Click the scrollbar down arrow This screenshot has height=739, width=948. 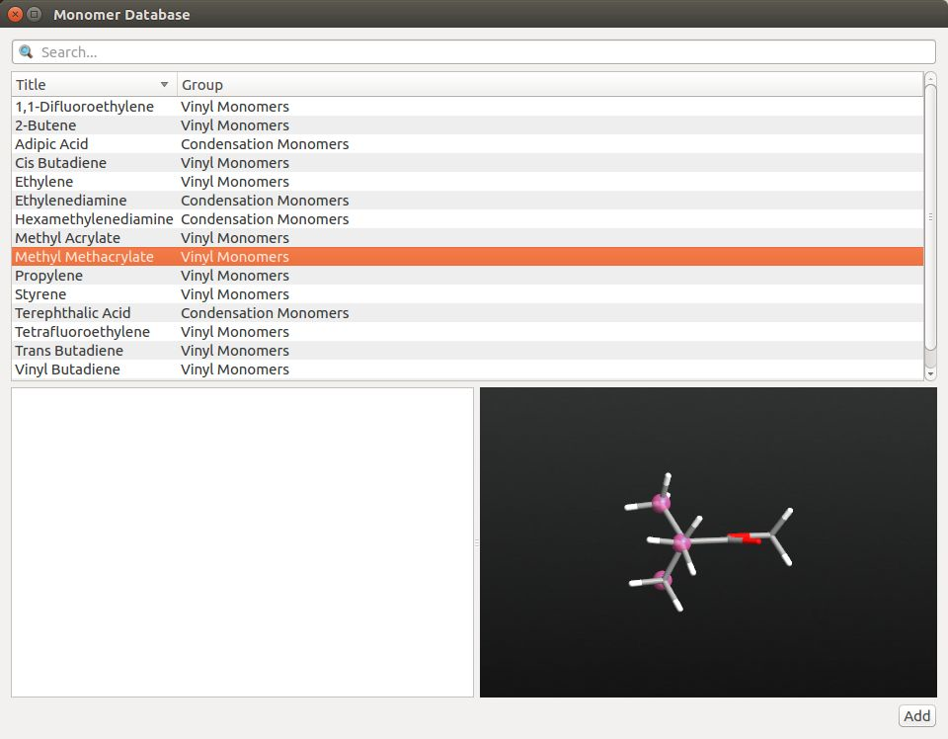point(930,373)
